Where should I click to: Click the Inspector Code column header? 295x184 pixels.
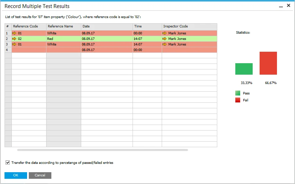189,26
